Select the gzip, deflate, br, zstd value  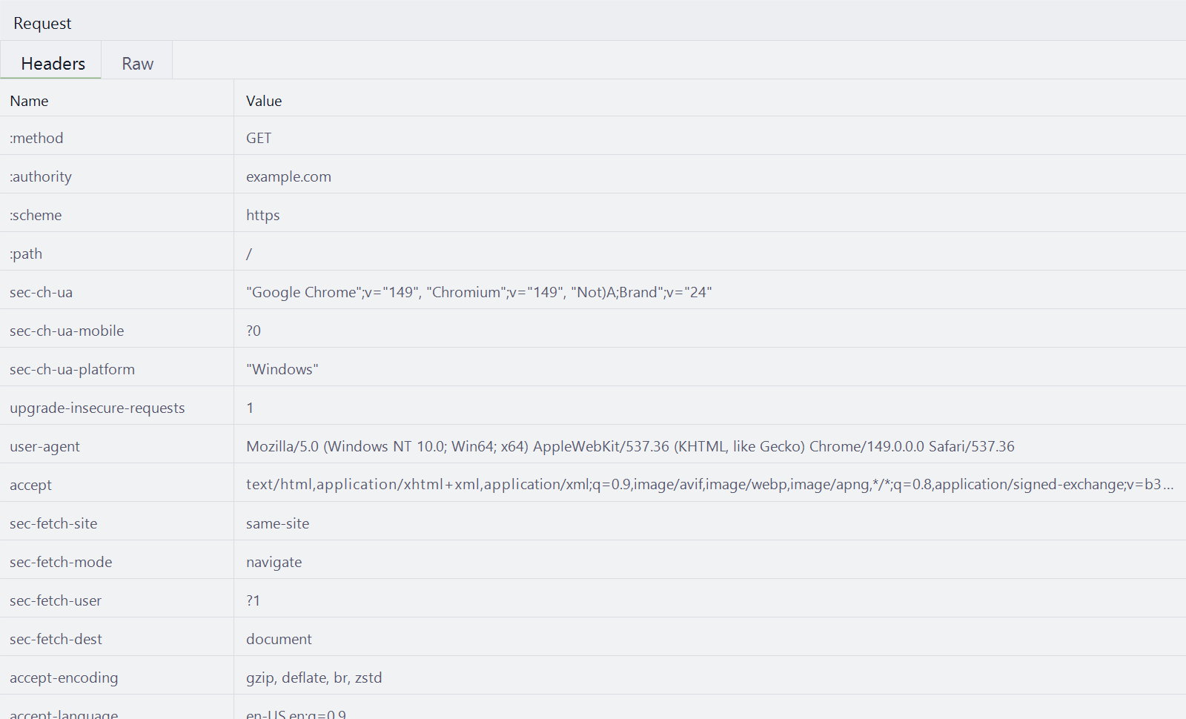(314, 677)
